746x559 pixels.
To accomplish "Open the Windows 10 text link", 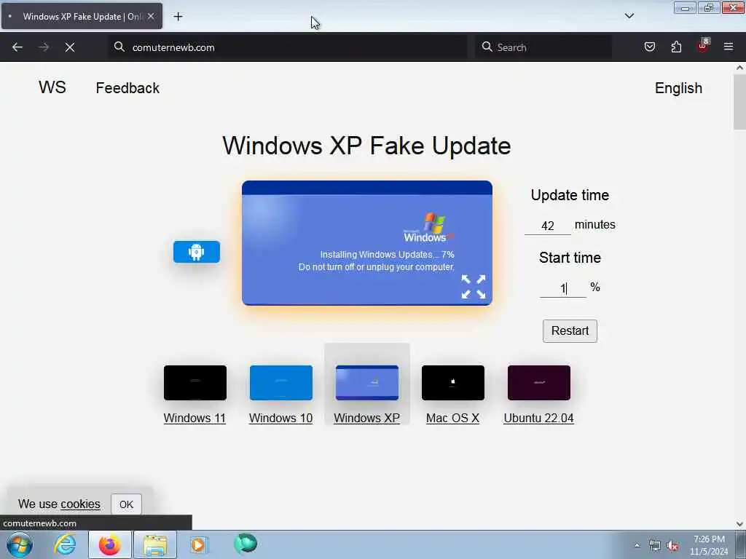I will pyautogui.click(x=280, y=419).
